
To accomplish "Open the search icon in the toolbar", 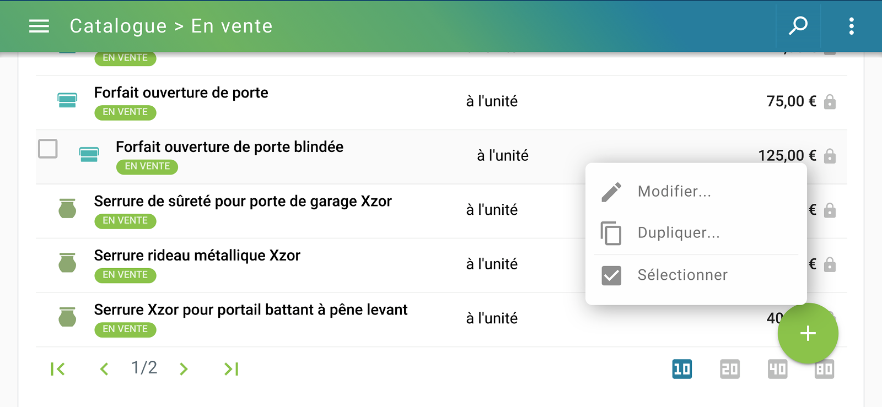I will (798, 26).
